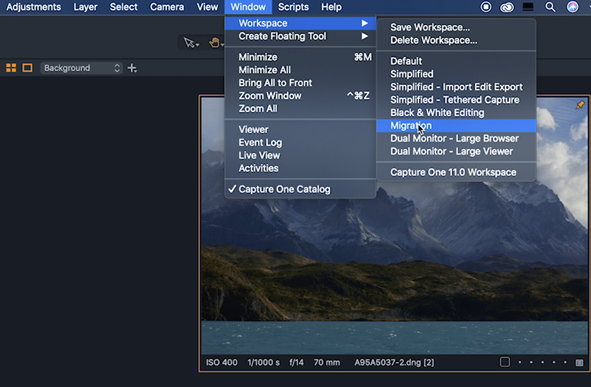
Task: Switch to multi-image grid view
Action: [11, 68]
